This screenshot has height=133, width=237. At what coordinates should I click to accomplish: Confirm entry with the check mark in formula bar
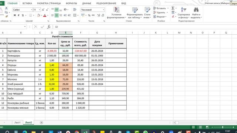42,27
